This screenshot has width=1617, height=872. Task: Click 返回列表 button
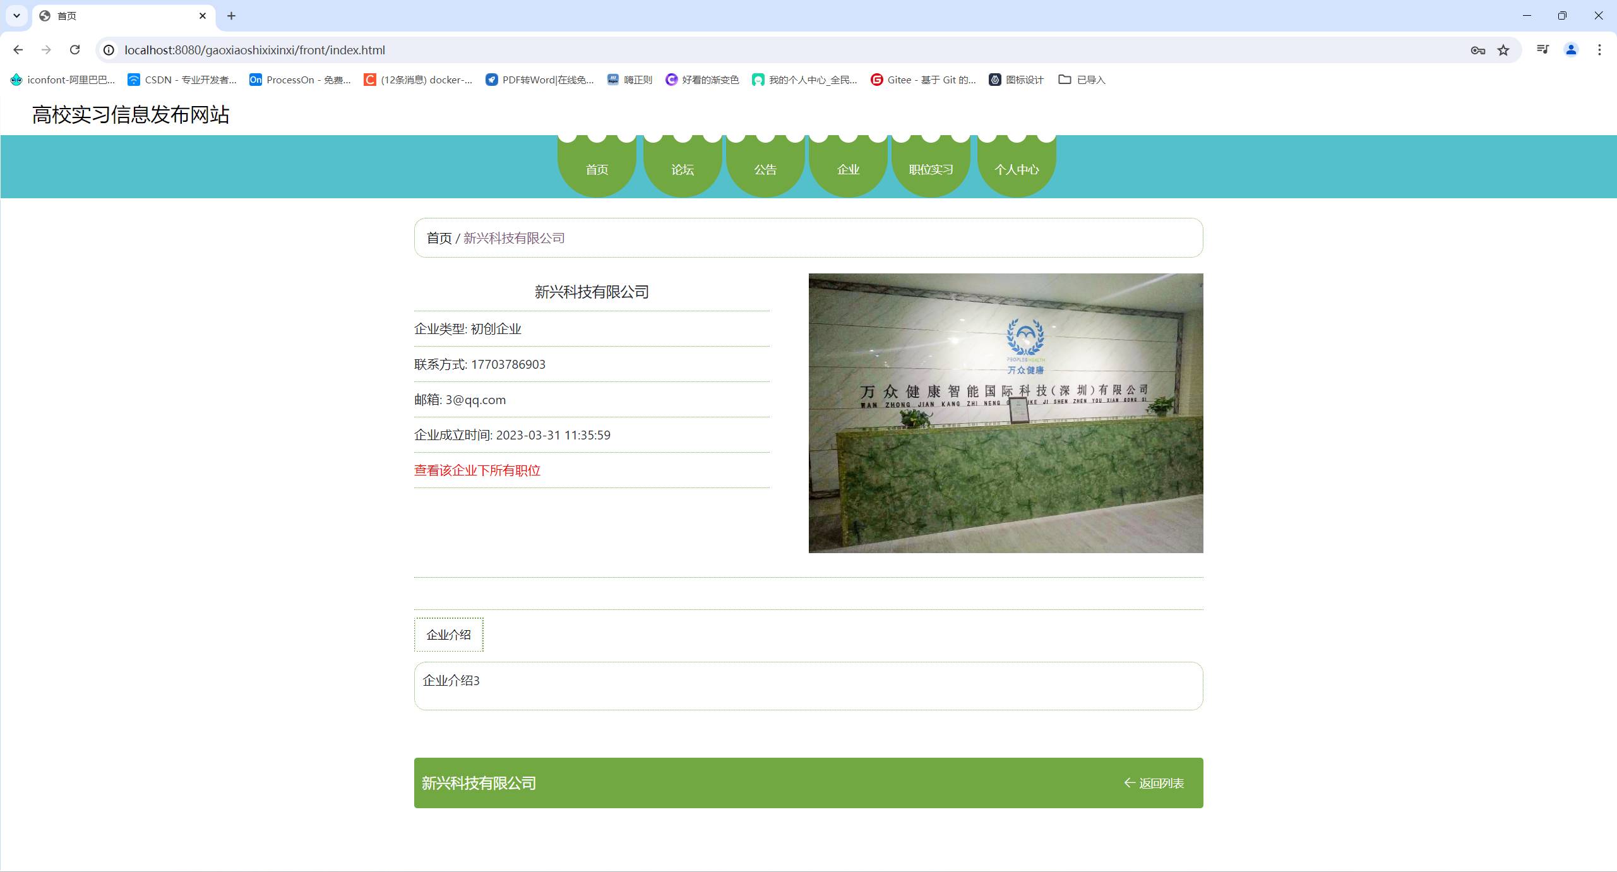[1154, 783]
